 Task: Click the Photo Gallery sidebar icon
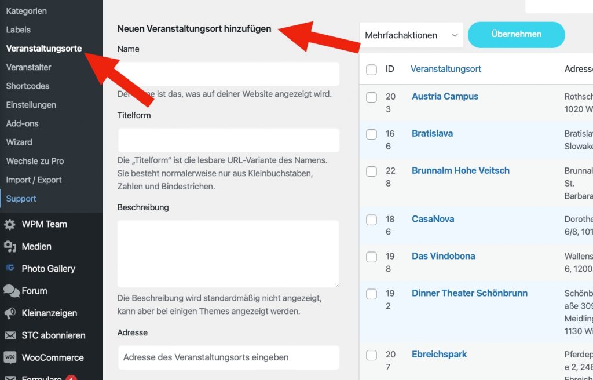(10, 269)
